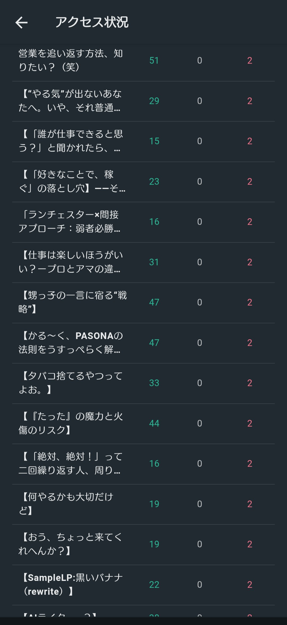Open the PASONAの法則 article
Viewport: 287px width, 625px height.
(71, 343)
